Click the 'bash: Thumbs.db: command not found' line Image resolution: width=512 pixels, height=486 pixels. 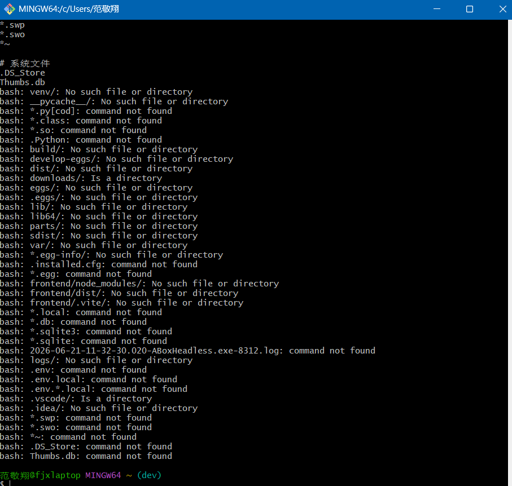pyautogui.click(x=86, y=456)
